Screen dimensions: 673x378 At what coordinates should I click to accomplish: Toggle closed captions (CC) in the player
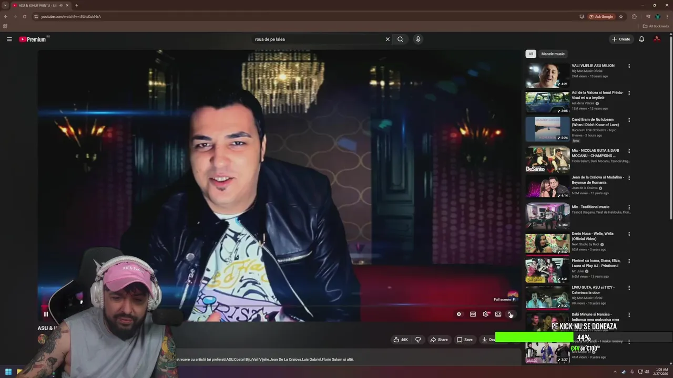tap(473, 314)
